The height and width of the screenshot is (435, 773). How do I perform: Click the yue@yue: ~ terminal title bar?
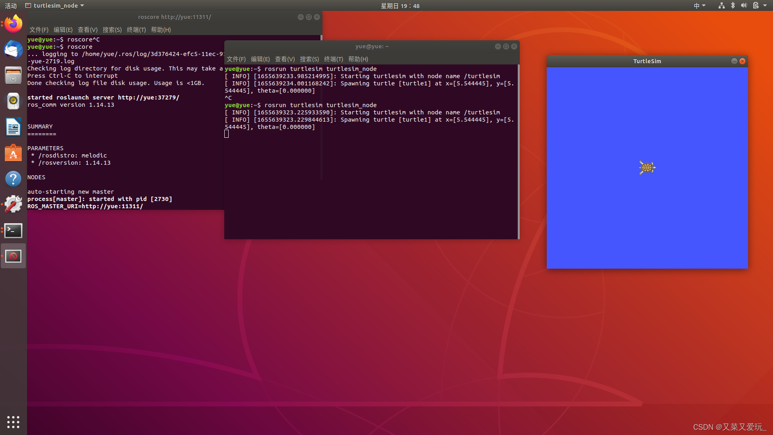[372, 47]
